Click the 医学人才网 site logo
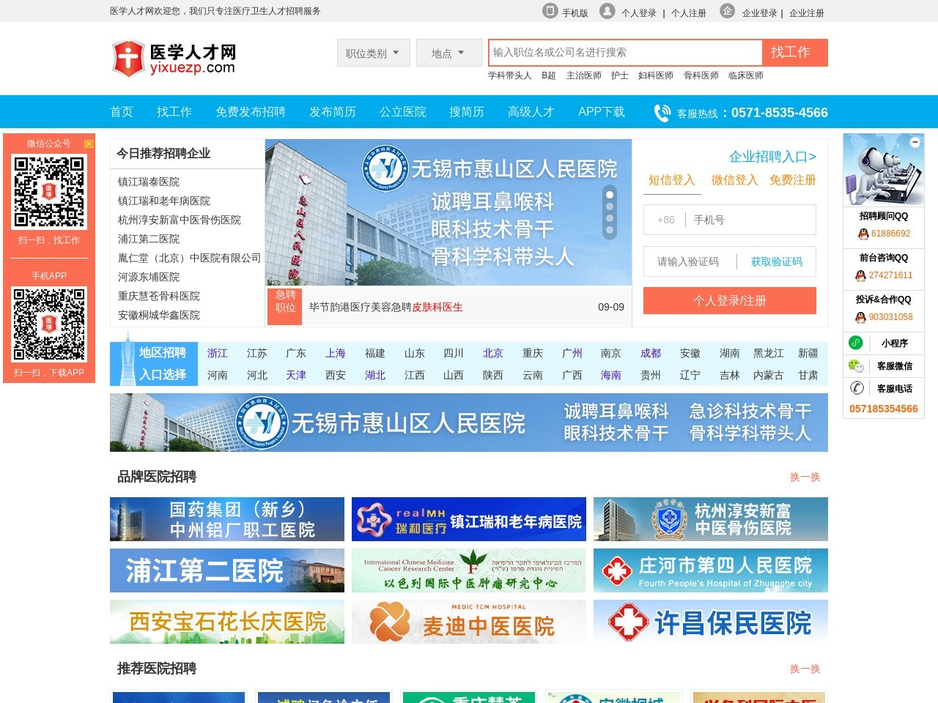The width and height of the screenshot is (938, 703). point(174,59)
